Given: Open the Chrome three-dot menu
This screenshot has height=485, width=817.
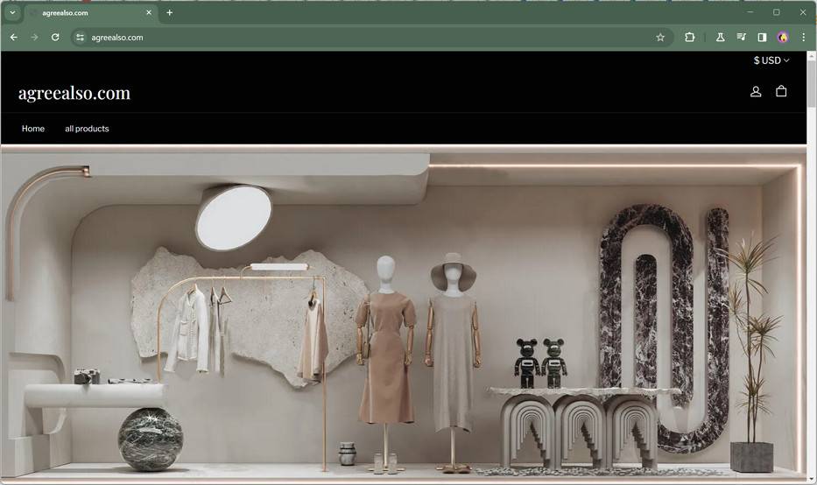Looking at the screenshot, I should pyautogui.click(x=803, y=38).
